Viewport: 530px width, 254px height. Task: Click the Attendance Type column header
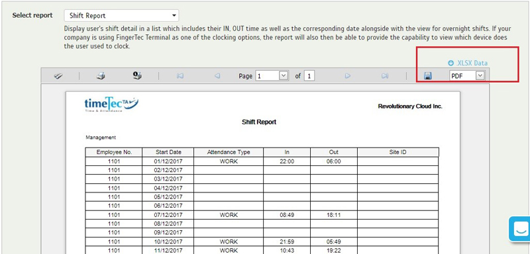coord(229,152)
